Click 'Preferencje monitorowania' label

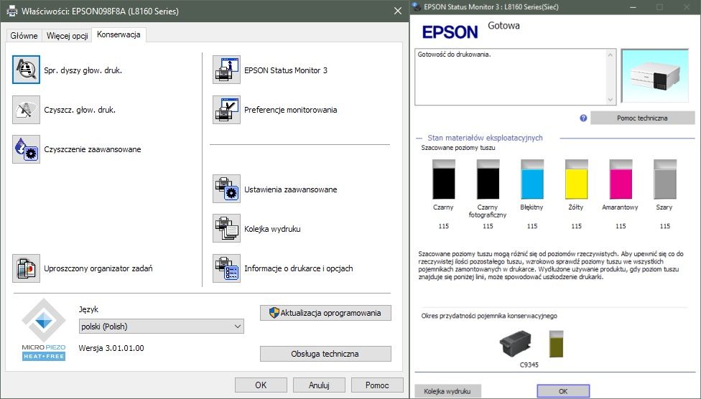(x=291, y=110)
